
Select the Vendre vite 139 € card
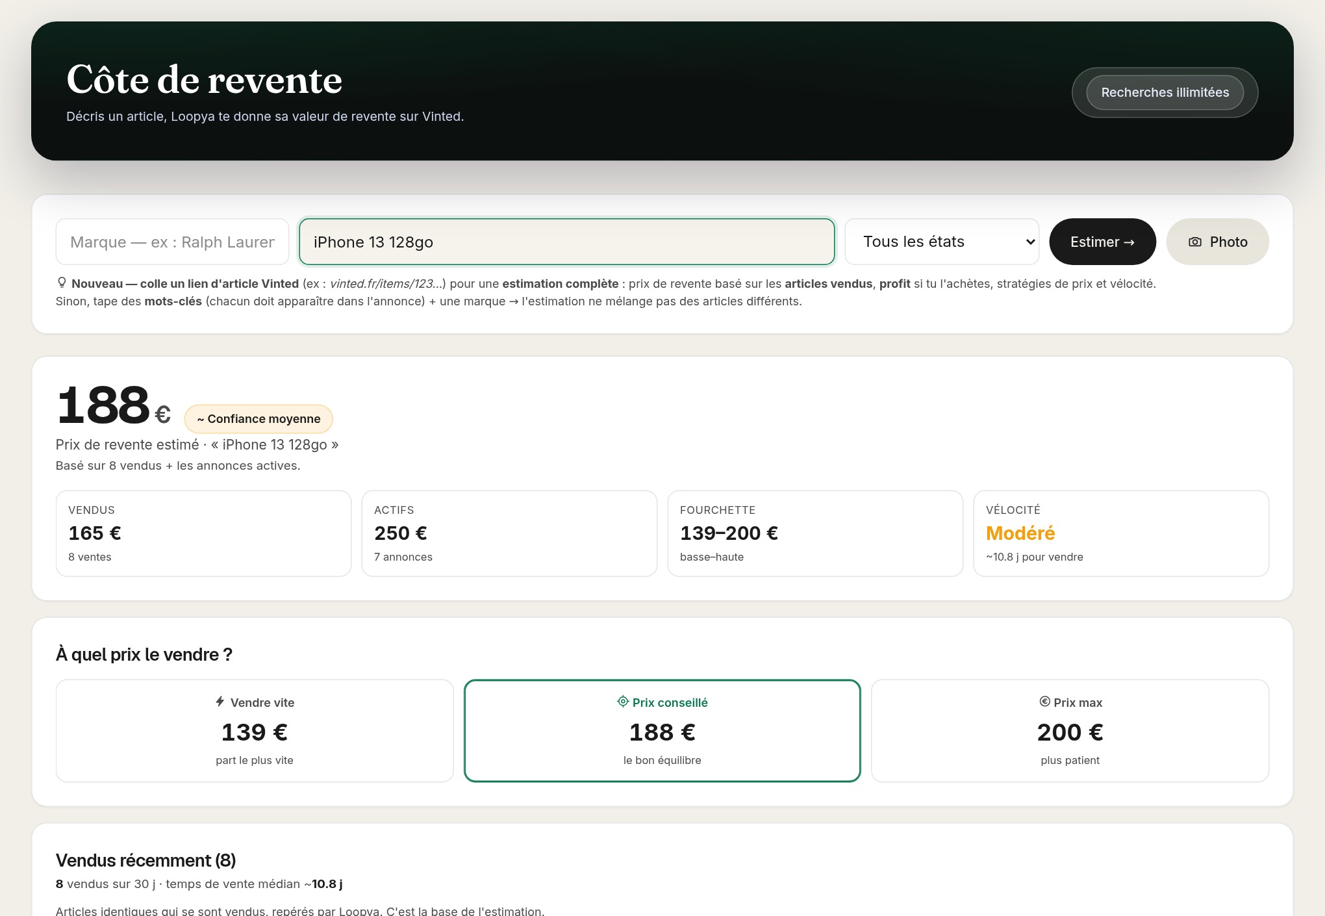(255, 731)
